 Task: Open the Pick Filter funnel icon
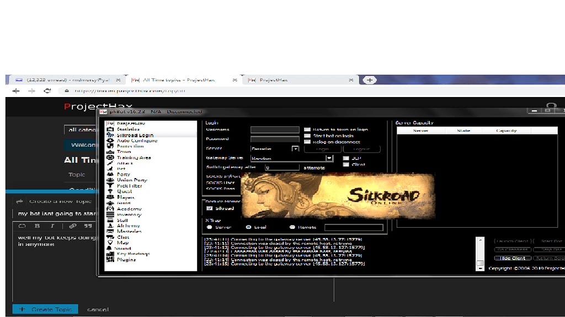pyautogui.click(x=109, y=186)
